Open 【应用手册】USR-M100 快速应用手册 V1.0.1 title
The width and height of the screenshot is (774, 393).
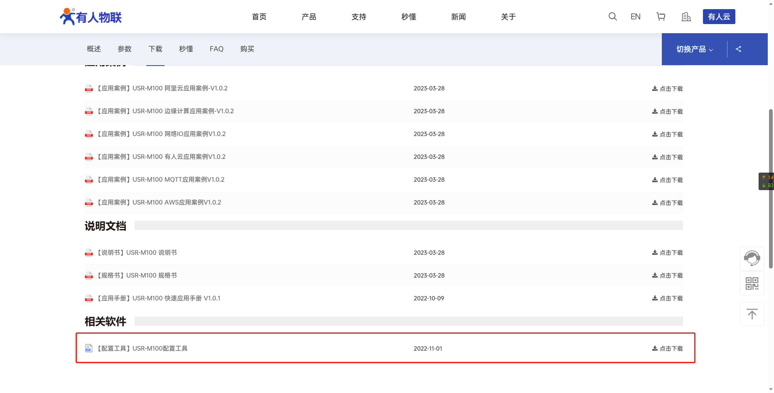(x=159, y=298)
